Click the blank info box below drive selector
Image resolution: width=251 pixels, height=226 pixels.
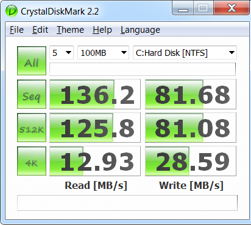coord(143,69)
